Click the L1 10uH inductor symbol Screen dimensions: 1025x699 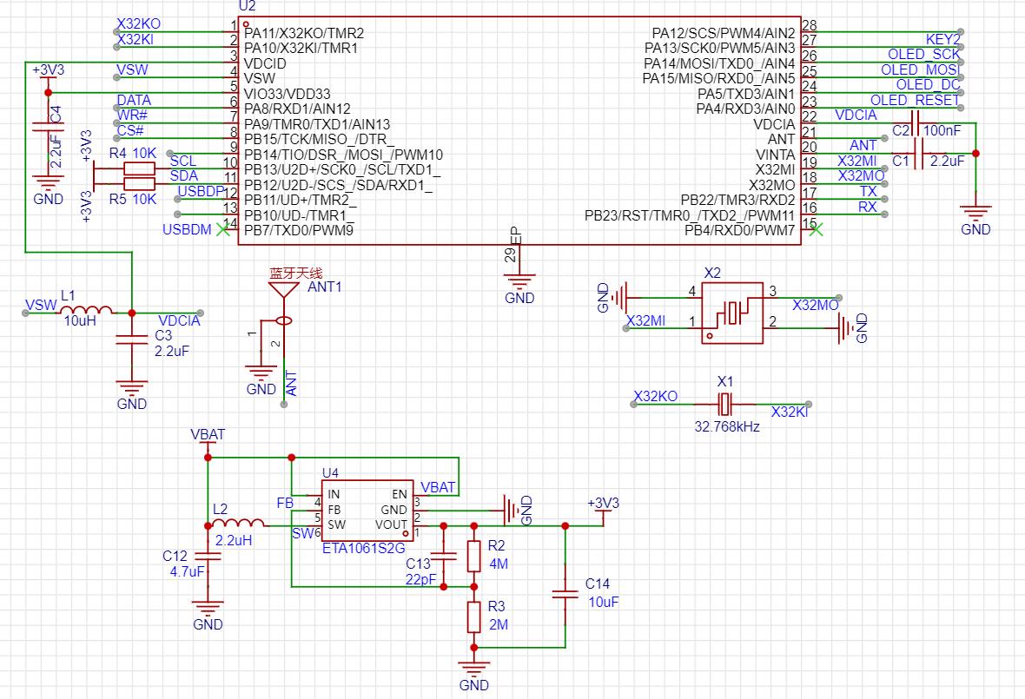pyautogui.click(x=86, y=310)
